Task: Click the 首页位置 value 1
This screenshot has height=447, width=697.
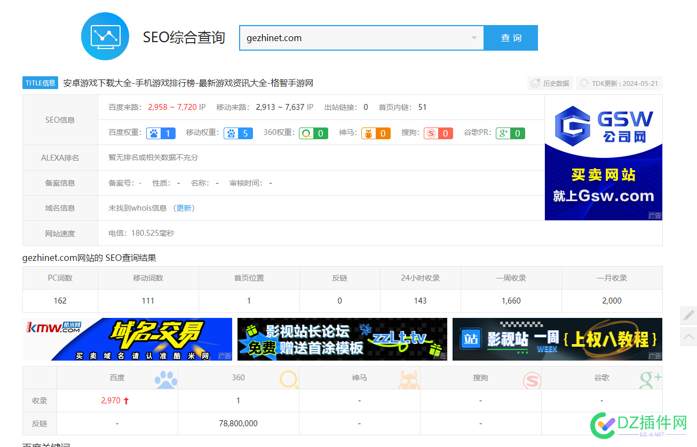Action: coord(249,301)
